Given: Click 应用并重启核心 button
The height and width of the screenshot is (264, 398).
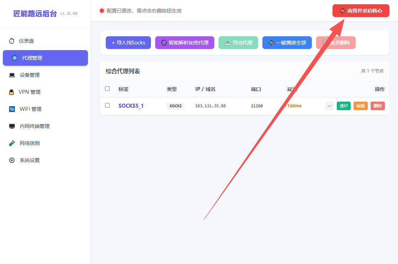Looking at the screenshot, I should coord(361,11).
